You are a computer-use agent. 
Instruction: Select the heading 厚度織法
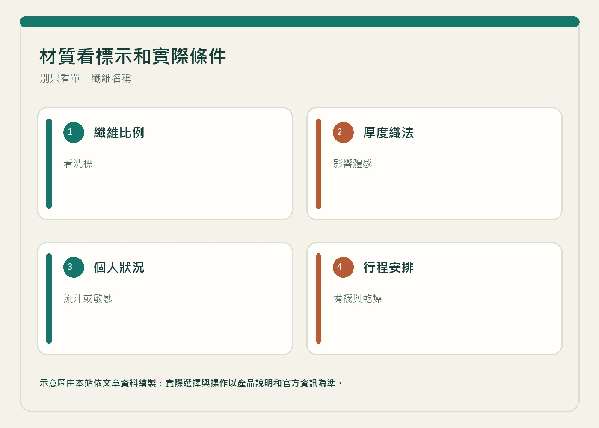click(388, 133)
